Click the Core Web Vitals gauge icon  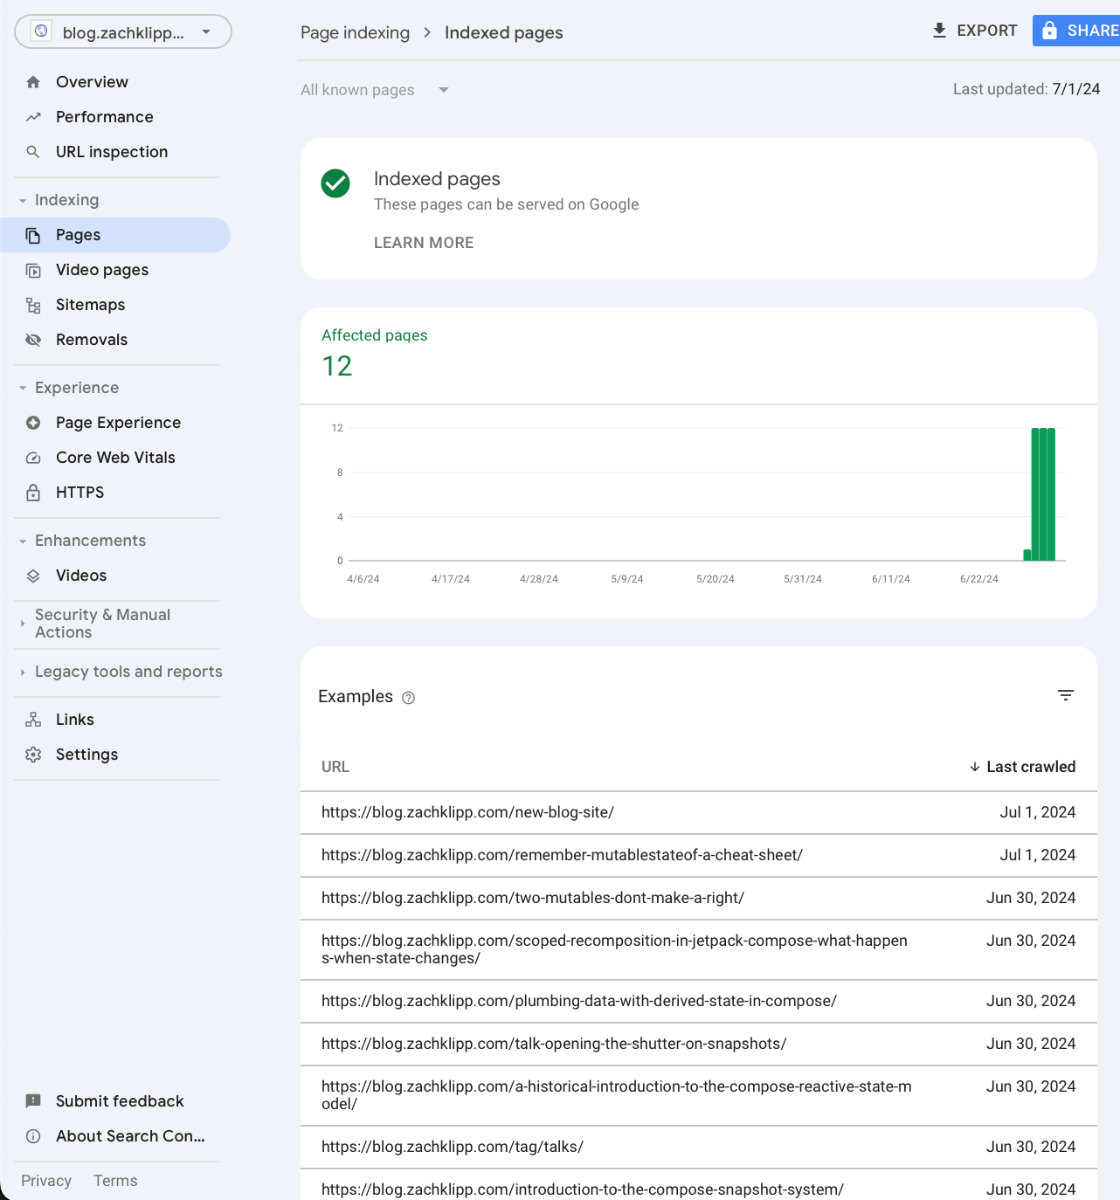33,458
